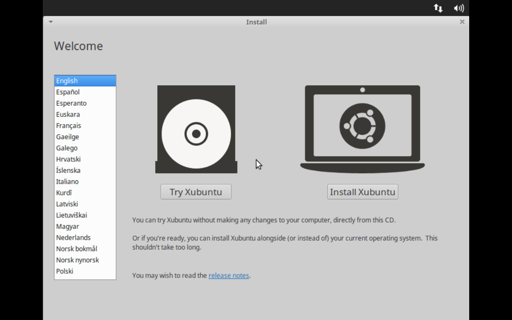Select Hrvatski in the language list

tap(85, 159)
